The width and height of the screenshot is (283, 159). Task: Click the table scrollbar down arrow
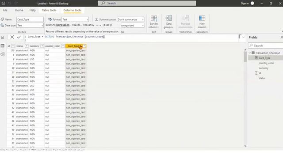pos(245,146)
